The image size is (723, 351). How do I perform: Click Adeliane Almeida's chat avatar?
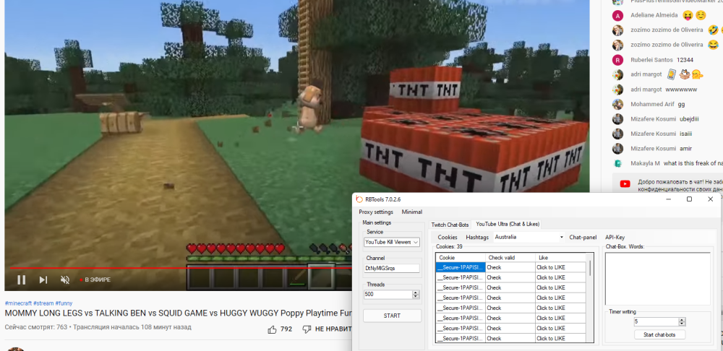617,15
